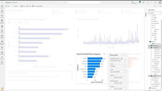
Task: Open Workspaces in the left sidebar
Action: 2,53
